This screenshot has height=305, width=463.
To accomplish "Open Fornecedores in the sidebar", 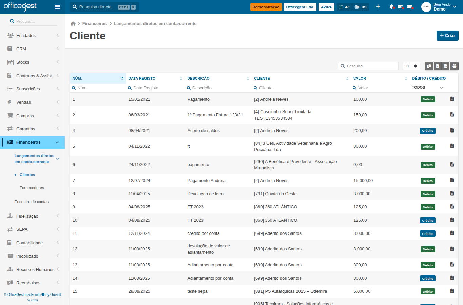I will (x=32, y=188).
